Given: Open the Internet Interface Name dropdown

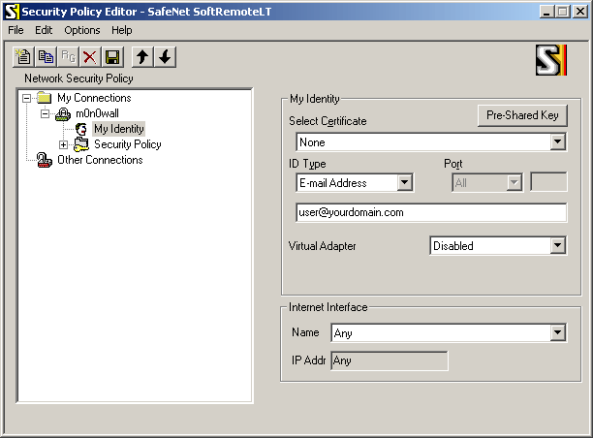Looking at the screenshot, I should pos(557,332).
